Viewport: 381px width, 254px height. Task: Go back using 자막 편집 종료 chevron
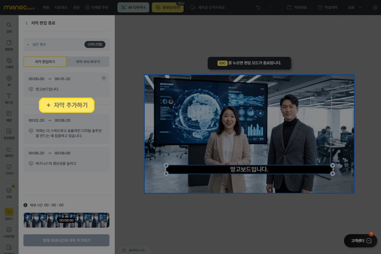pos(26,23)
